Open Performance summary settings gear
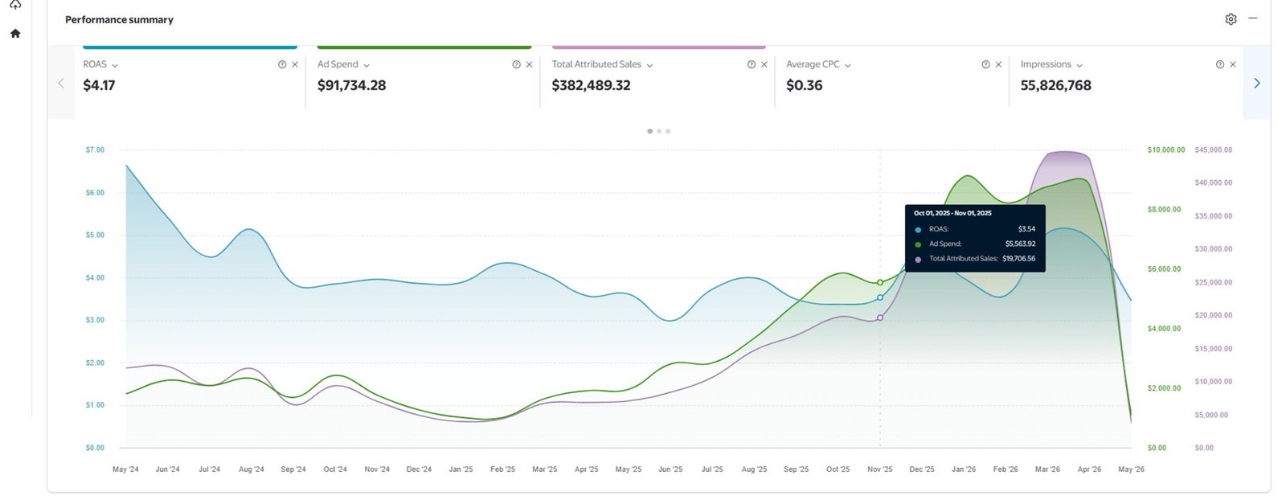This screenshot has height=500, width=1286. (x=1231, y=19)
